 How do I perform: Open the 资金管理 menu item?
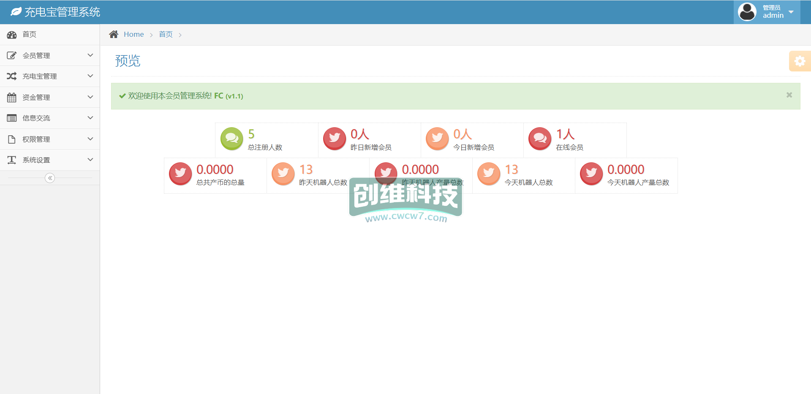(x=36, y=97)
